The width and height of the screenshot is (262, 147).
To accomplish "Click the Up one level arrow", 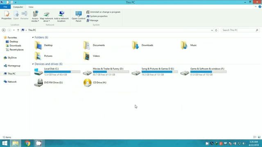I will 18,30.
